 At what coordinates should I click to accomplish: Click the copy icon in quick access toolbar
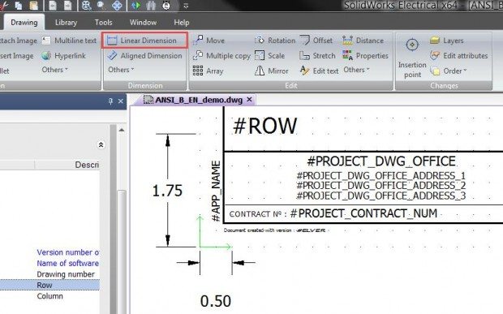click(x=19, y=6)
